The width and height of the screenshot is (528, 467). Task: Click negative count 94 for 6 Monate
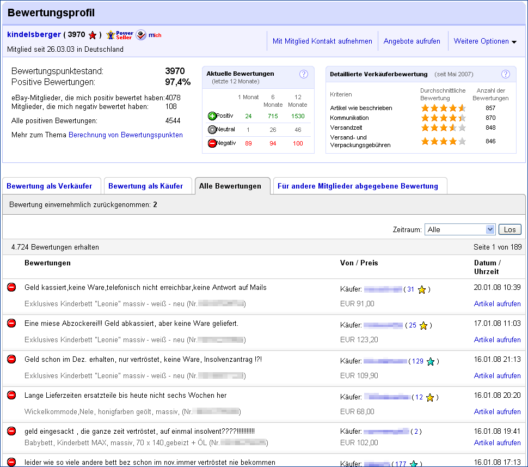(x=273, y=144)
